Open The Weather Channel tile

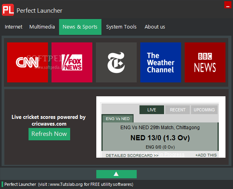click(160, 63)
